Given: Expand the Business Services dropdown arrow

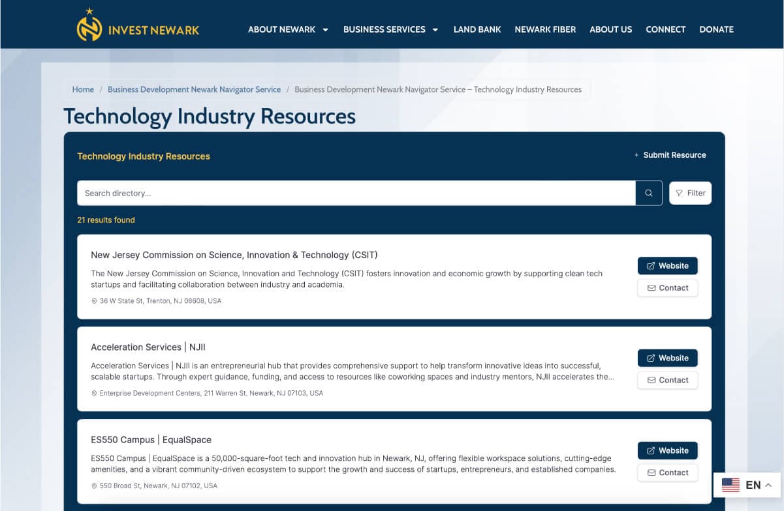Looking at the screenshot, I should pyautogui.click(x=435, y=29).
